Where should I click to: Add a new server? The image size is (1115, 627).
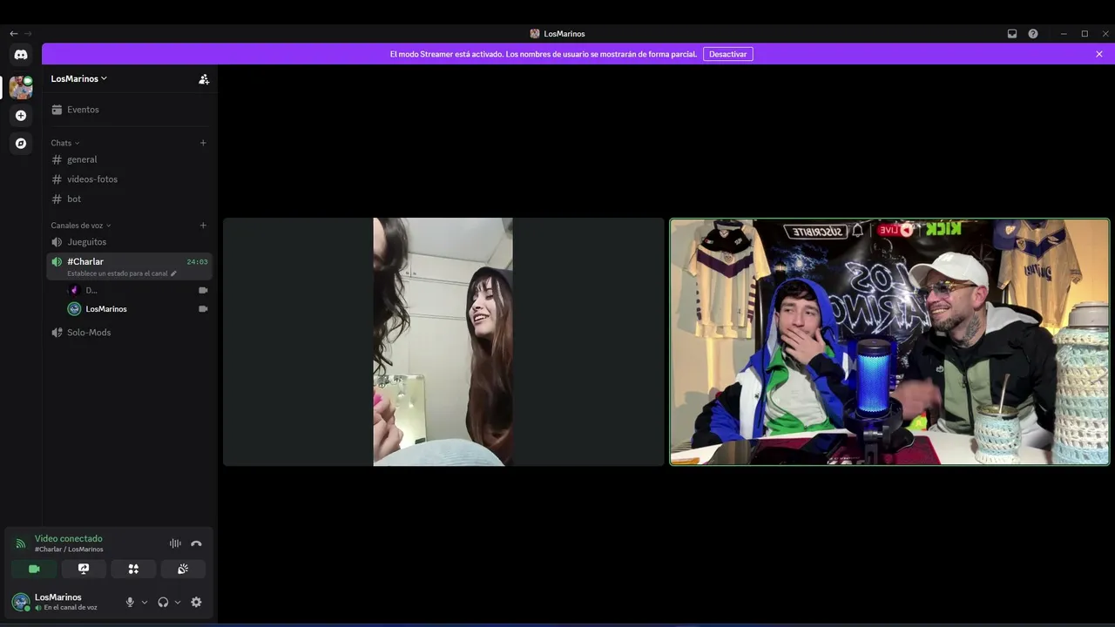(21, 115)
